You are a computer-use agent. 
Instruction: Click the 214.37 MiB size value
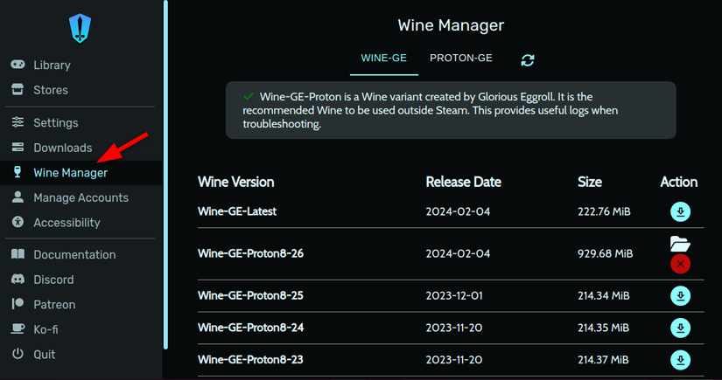(x=603, y=360)
